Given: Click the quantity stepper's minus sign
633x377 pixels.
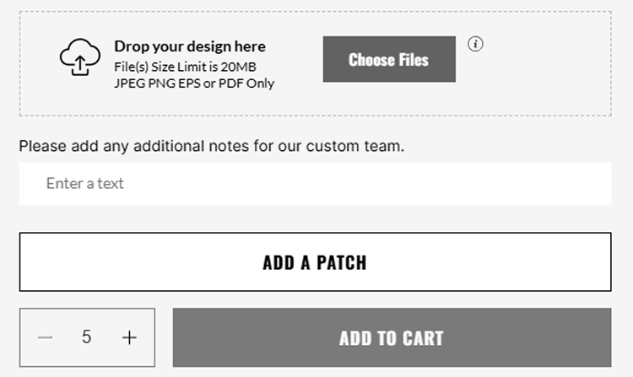Looking at the screenshot, I should click(46, 337).
